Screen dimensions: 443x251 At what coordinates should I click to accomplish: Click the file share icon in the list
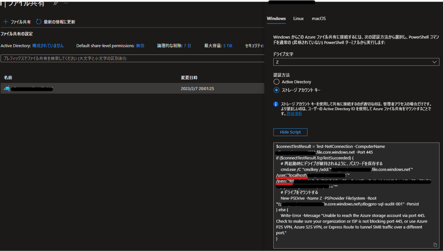click(x=6, y=88)
